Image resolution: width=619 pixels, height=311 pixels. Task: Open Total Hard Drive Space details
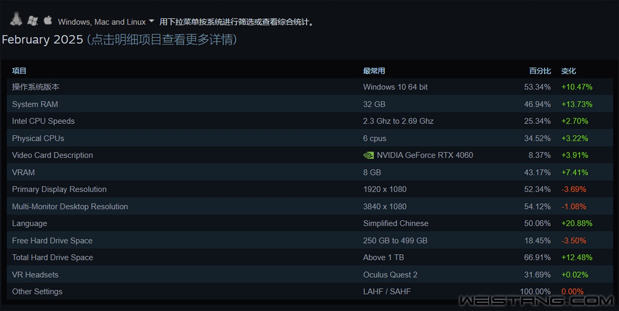coord(310,257)
